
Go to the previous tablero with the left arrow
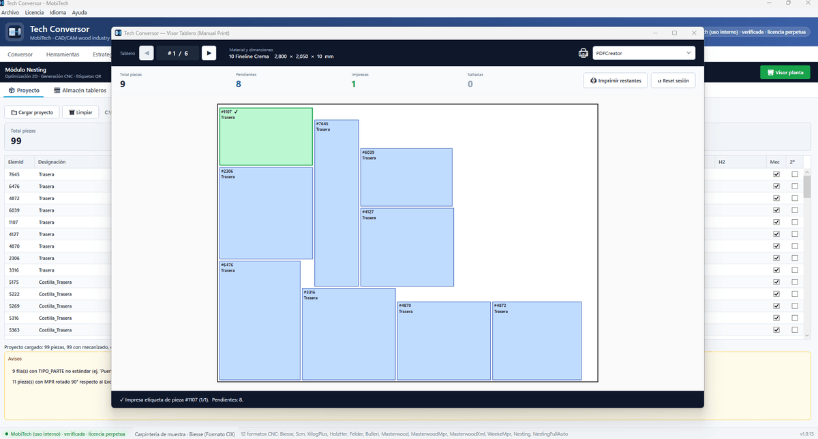147,53
